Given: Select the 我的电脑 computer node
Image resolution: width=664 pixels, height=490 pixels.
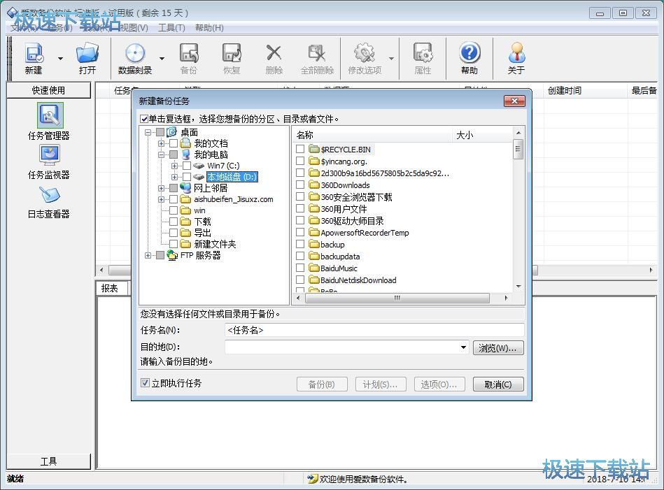Looking at the screenshot, I should click(211, 154).
